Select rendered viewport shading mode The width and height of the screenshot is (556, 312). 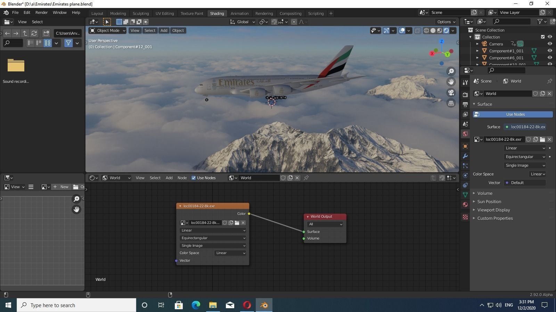[x=446, y=31]
